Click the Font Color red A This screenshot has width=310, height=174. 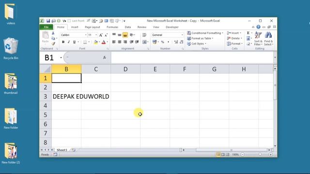(104, 42)
